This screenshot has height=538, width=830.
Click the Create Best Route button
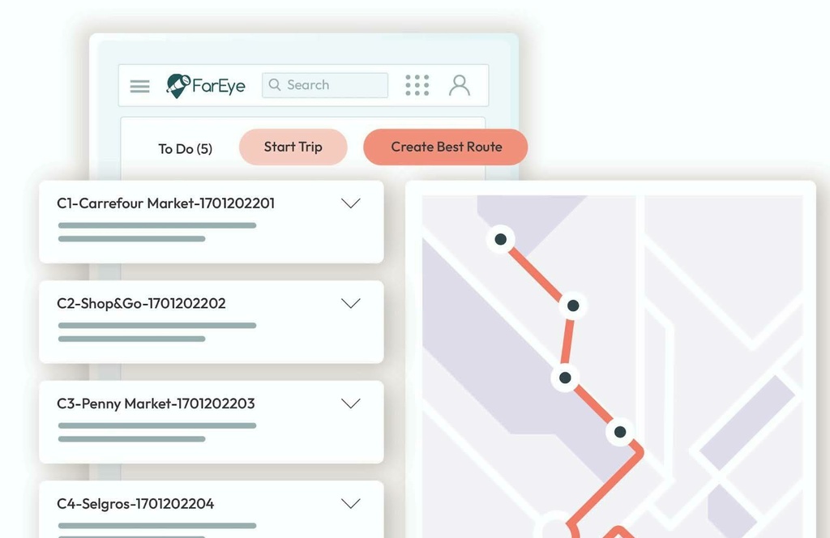(x=445, y=147)
